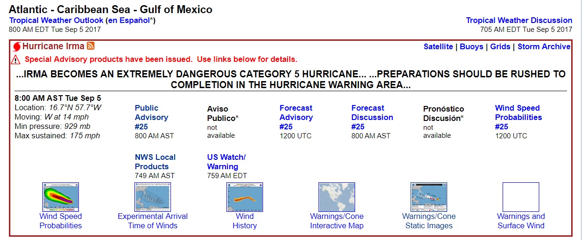The height and width of the screenshot is (240, 582).
Task: Click the 8:00 AM AST Tue Sep 5 heading
Action: point(58,98)
